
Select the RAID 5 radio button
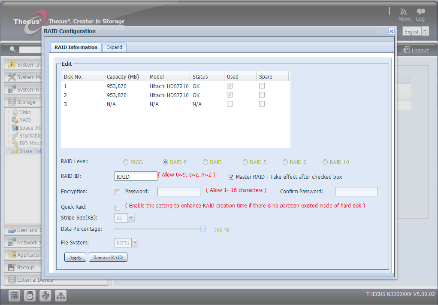[x=245, y=162]
